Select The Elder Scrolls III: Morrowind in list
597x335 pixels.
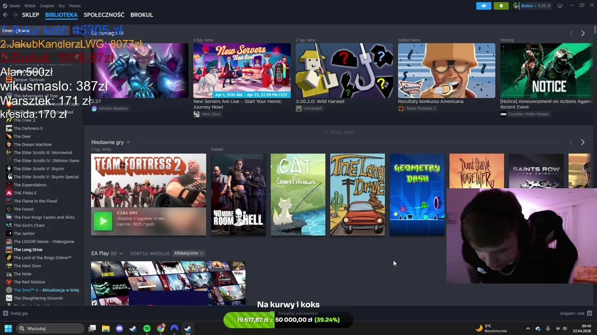point(43,153)
